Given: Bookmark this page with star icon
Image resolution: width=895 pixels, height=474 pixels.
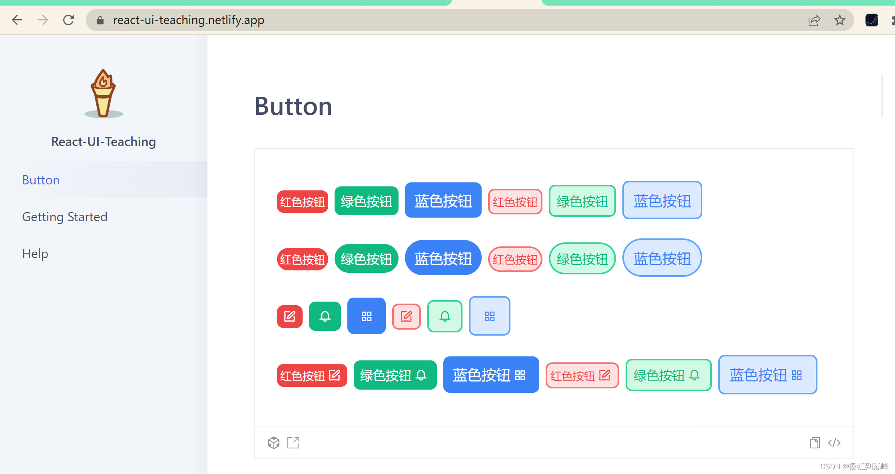Looking at the screenshot, I should 839,20.
